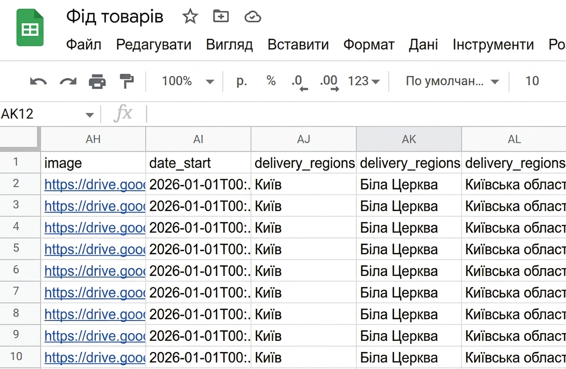The image size is (566, 369).
Task: Open the AK12 name box dropdown
Action: [89, 114]
